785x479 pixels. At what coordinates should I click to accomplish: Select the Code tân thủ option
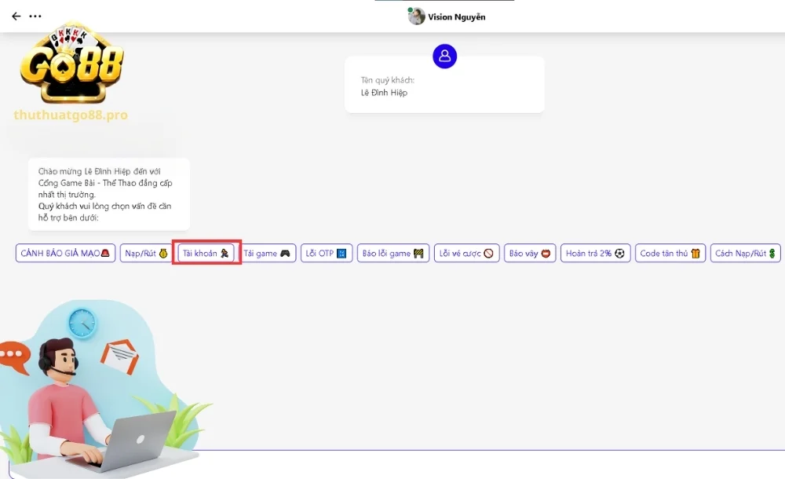670,254
